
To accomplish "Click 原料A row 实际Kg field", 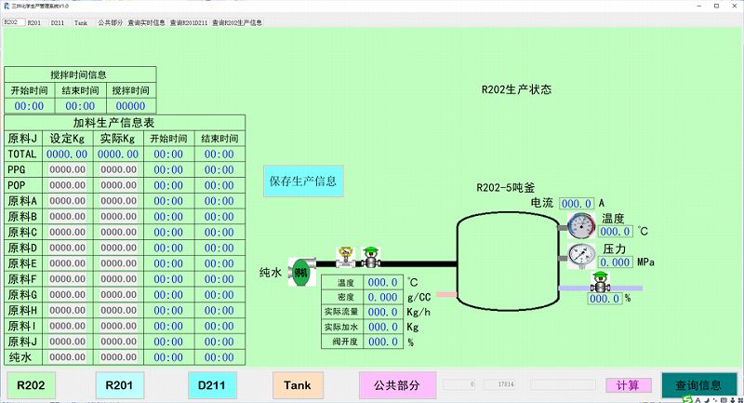I will pos(119,201).
